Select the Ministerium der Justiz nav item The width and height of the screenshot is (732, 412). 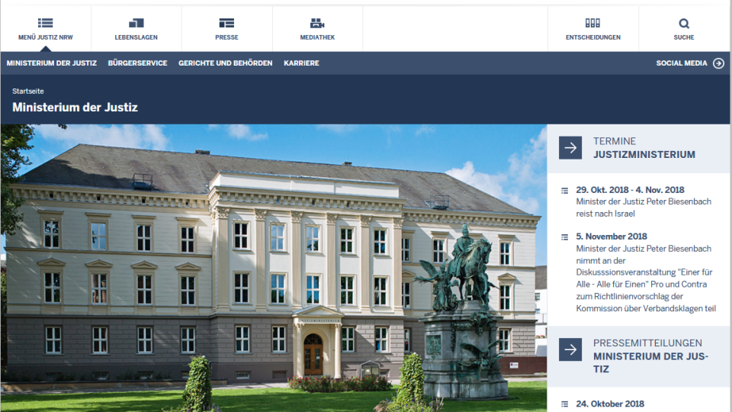click(x=52, y=63)
